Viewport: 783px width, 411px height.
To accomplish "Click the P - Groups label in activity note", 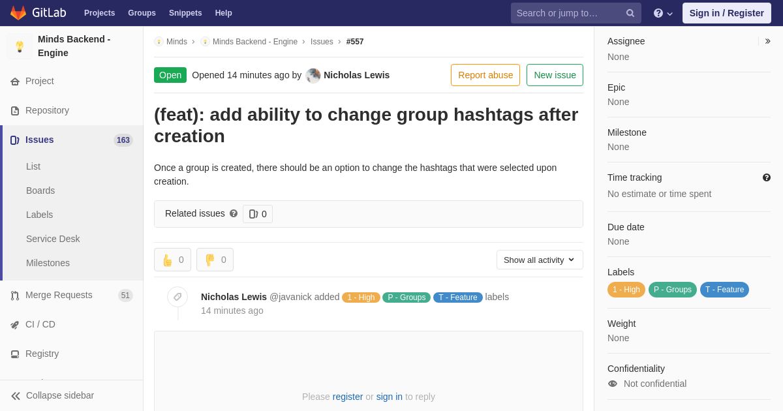I will tap(407, 297).
